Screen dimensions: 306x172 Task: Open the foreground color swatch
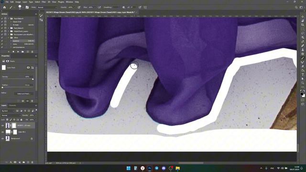click(x=302, y=94)
